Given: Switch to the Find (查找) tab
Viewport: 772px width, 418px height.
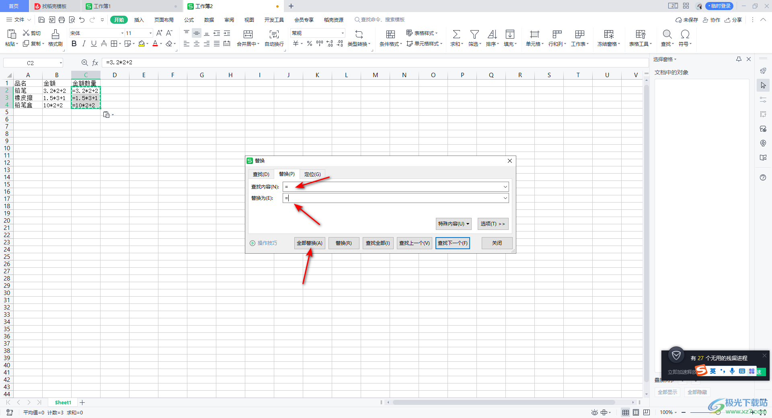Looking at the screenshot, I should point(261,174).
